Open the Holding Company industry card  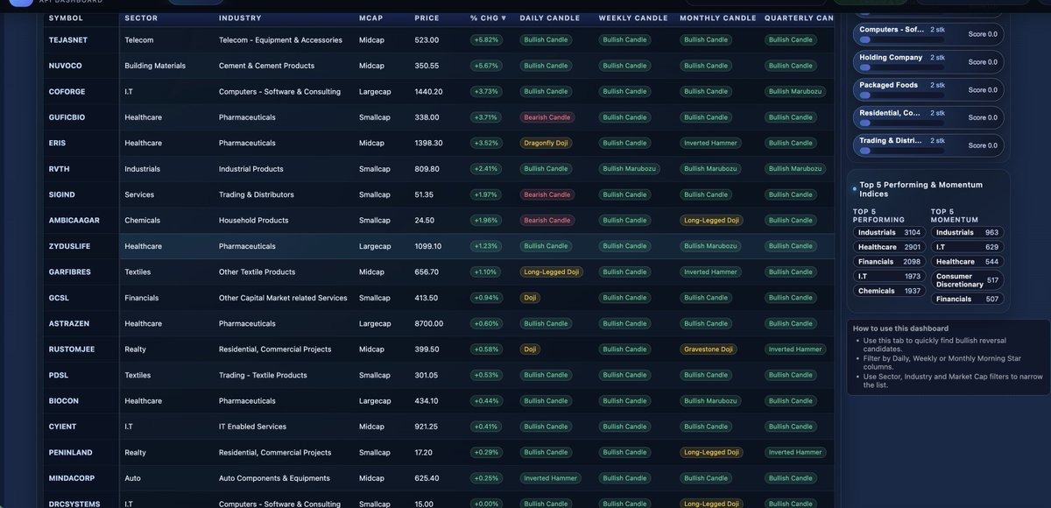click(x=928, y=62)
